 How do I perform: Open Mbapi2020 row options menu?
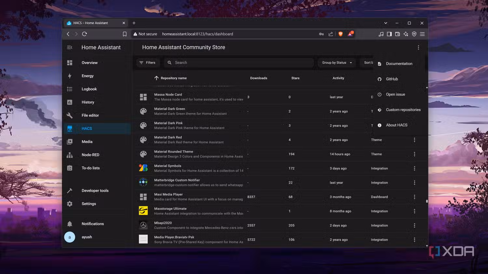click(414, 226)
